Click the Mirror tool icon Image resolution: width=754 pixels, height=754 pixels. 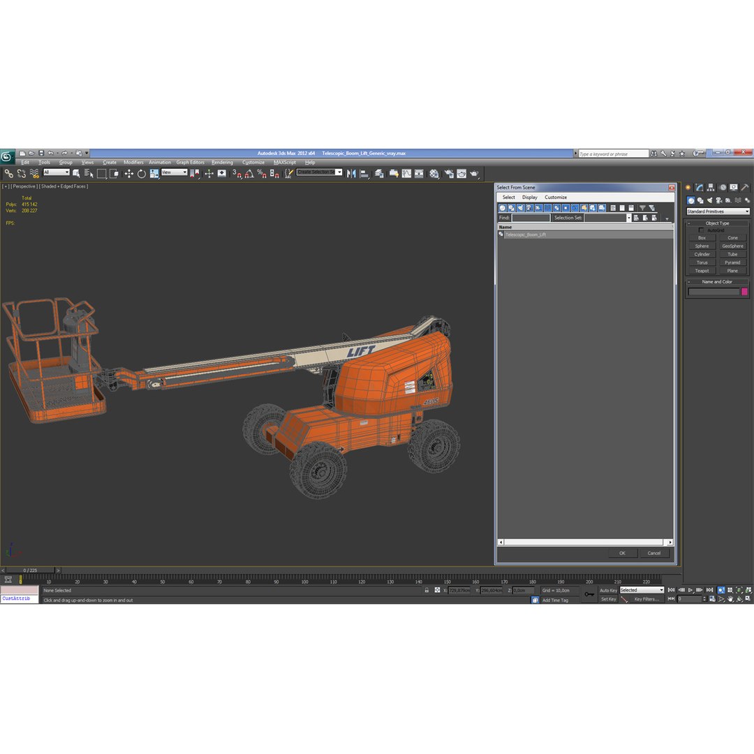[351, 174]
